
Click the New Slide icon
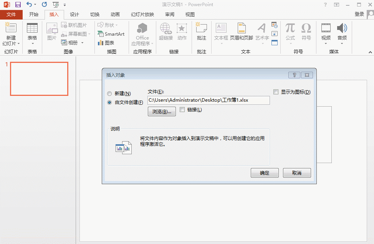[x=11, y=28]
